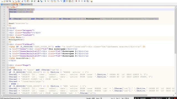177x99 pixels.
Task: Click the Stop macro recording icon
Action: [x=79, y=1]
